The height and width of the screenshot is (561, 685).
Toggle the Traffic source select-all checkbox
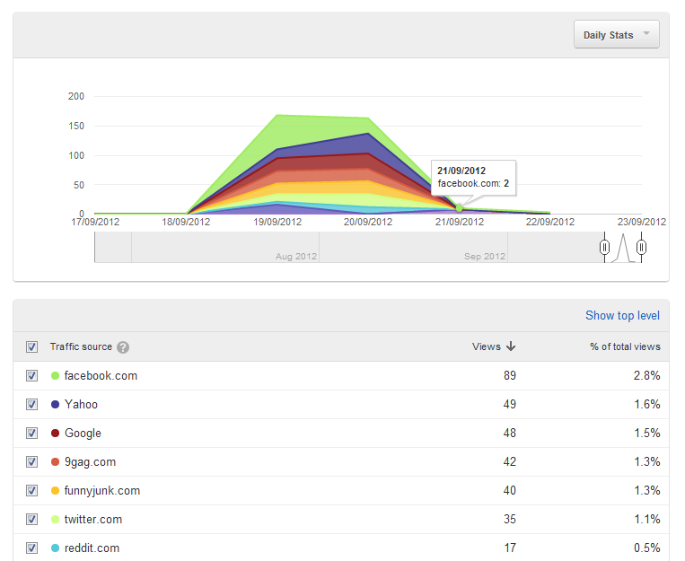pos(32,346)
